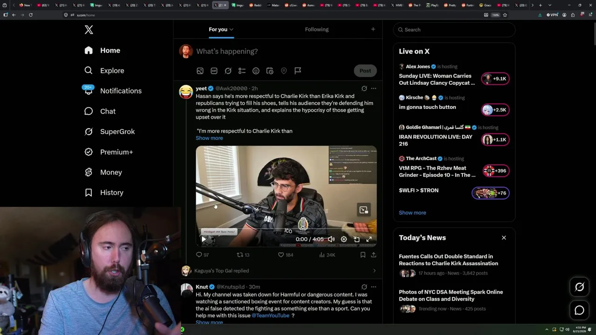The width and height of the screenshot is (596, 335).
Task: Open more options menu on yeet's post
Action: 373,88
